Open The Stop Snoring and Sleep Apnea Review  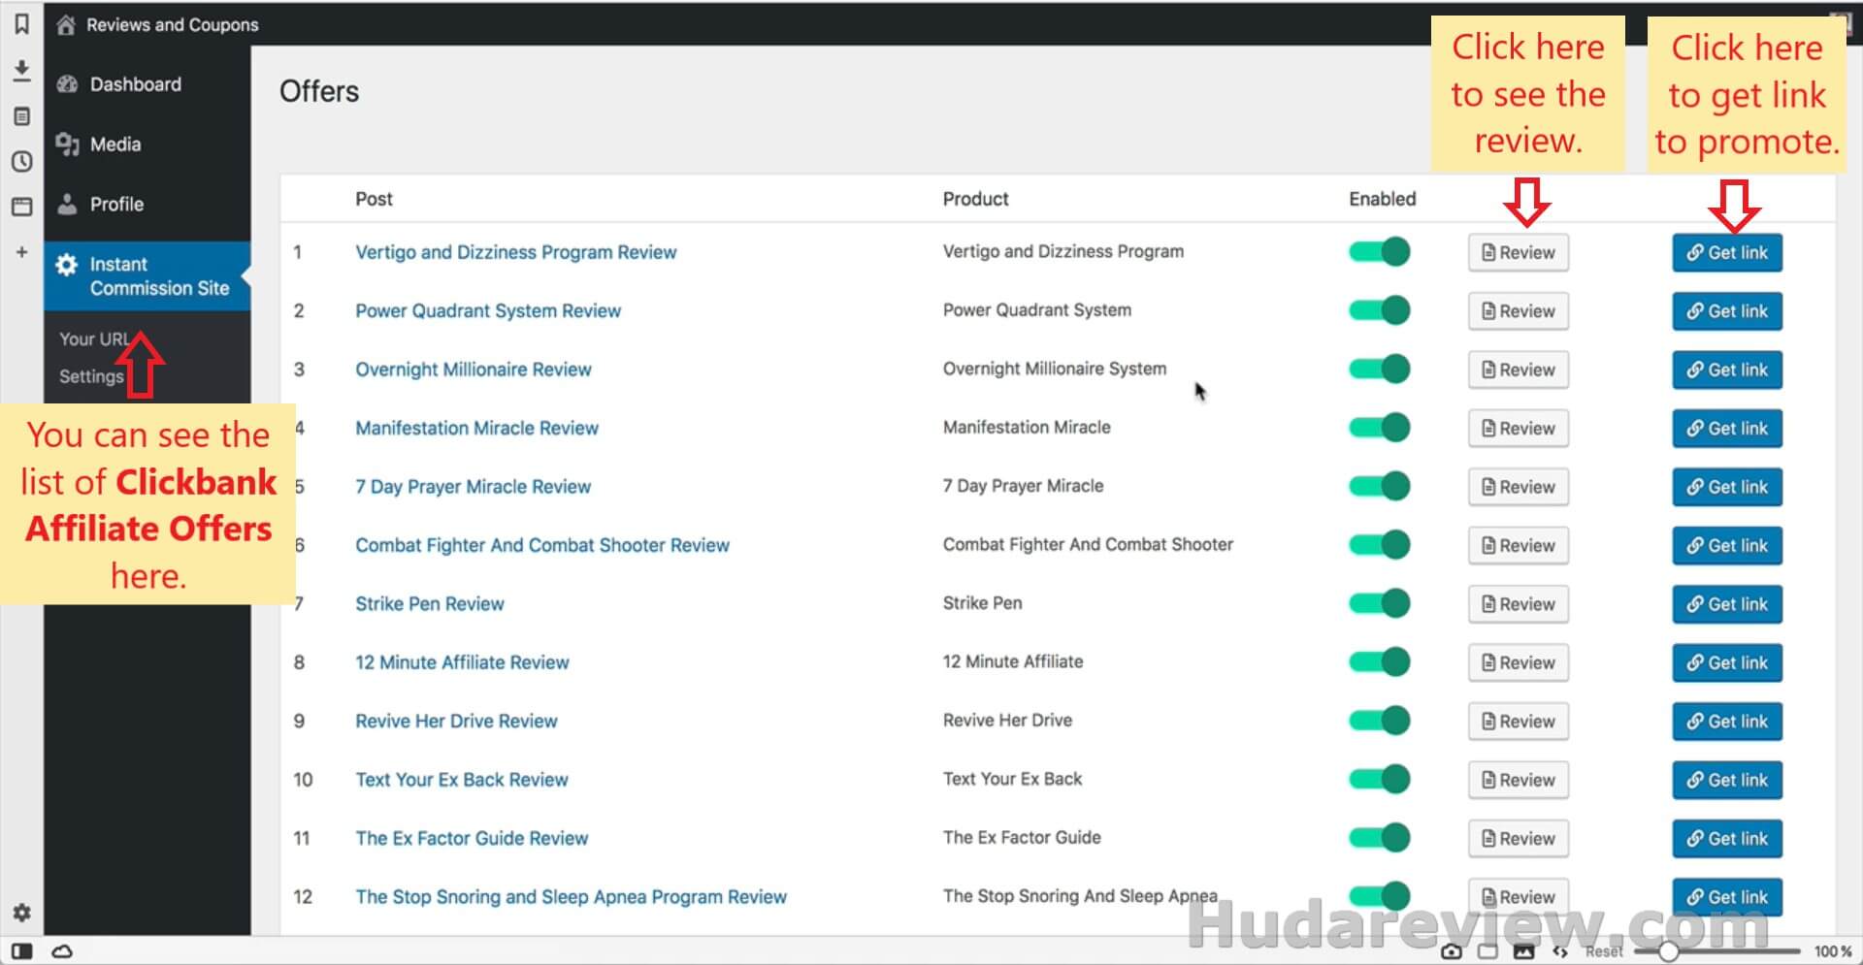click(x=571, y=897)
